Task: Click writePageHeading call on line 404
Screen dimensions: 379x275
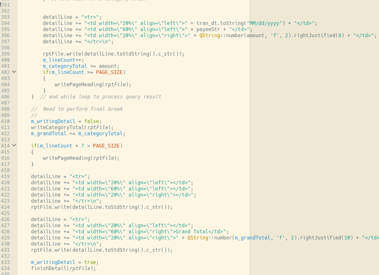Action: point(92,85)
